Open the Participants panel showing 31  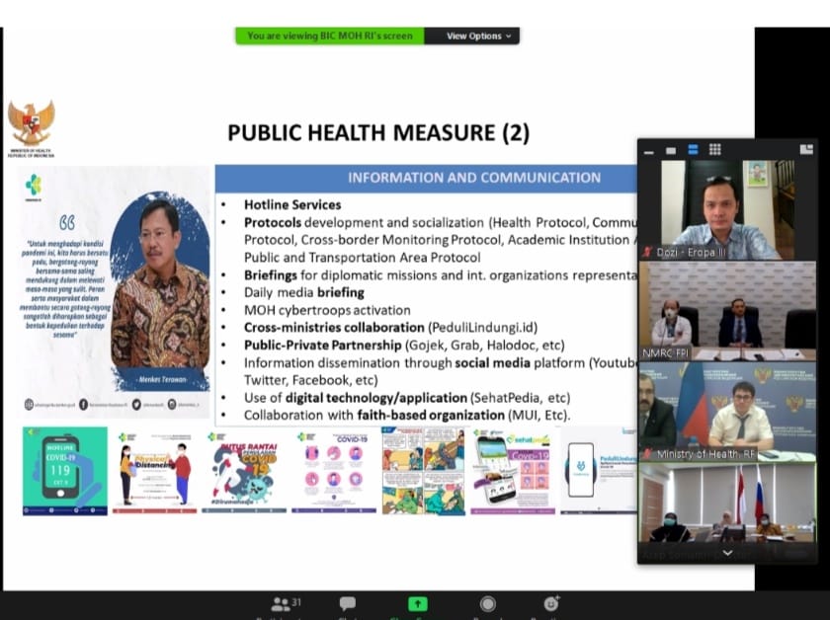[286, 603]
